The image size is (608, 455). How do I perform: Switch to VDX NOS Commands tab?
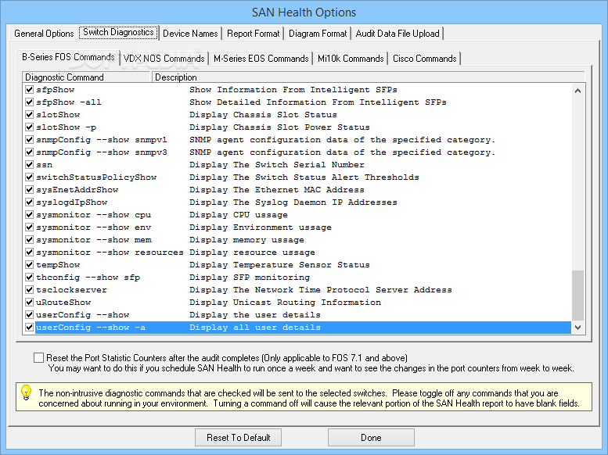point(164,59)
